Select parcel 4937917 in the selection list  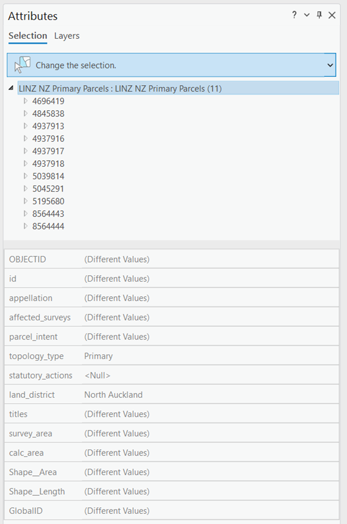(50, 151)
